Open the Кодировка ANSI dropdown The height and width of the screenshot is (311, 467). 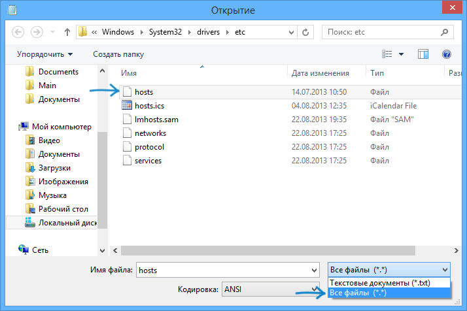point(270,289)
